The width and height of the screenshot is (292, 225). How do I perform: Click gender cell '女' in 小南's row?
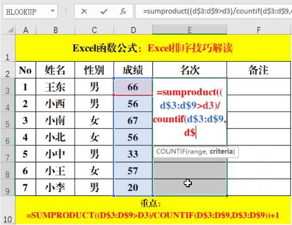point(94,120)
